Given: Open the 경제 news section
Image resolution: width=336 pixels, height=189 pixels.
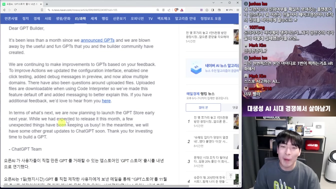Looking at the screenshot, I should click(37, 18).
